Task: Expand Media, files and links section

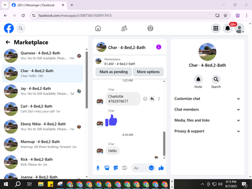Action: click(207, 120)
